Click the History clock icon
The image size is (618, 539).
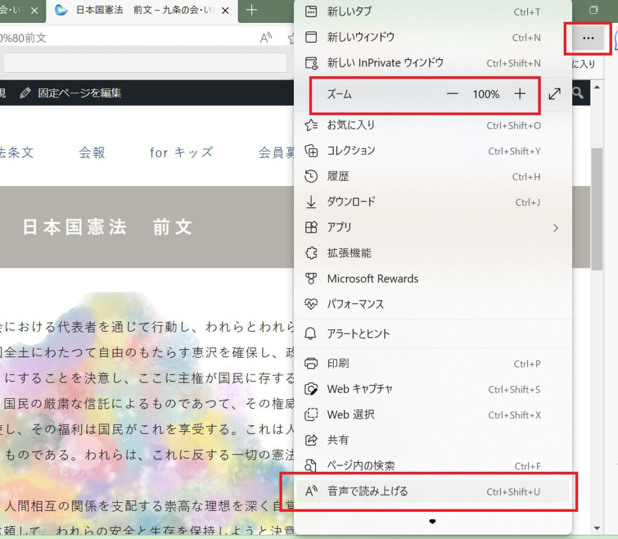coord(311,176)
